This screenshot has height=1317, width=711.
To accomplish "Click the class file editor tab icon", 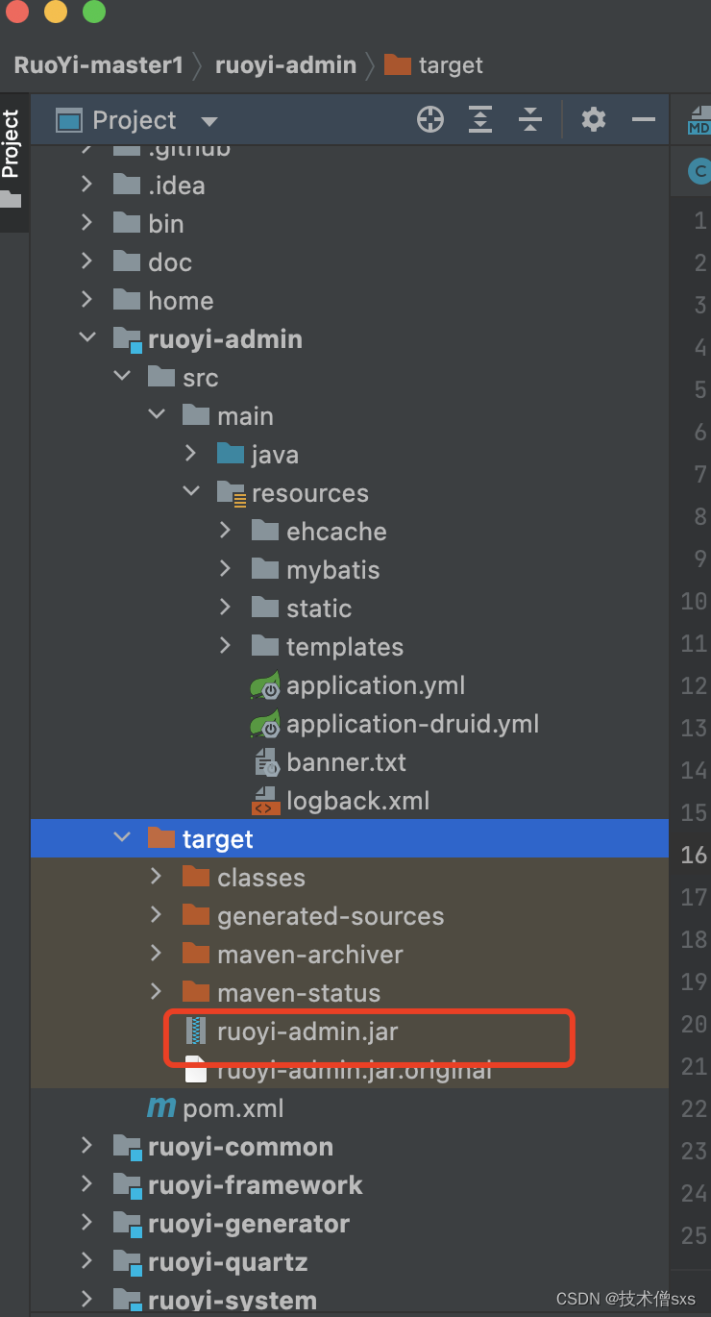I will pos(699,171).
